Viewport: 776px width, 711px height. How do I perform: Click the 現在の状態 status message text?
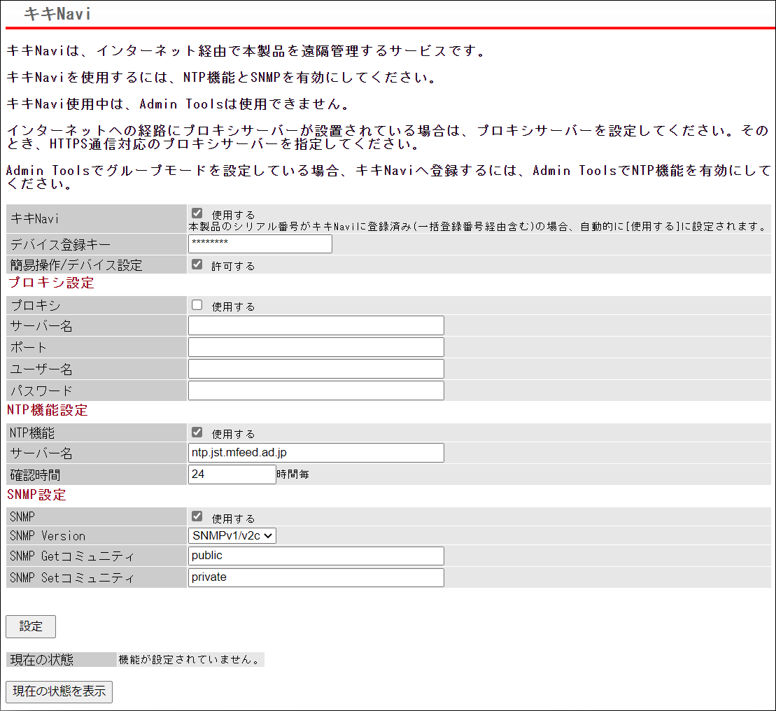point(190,659)
